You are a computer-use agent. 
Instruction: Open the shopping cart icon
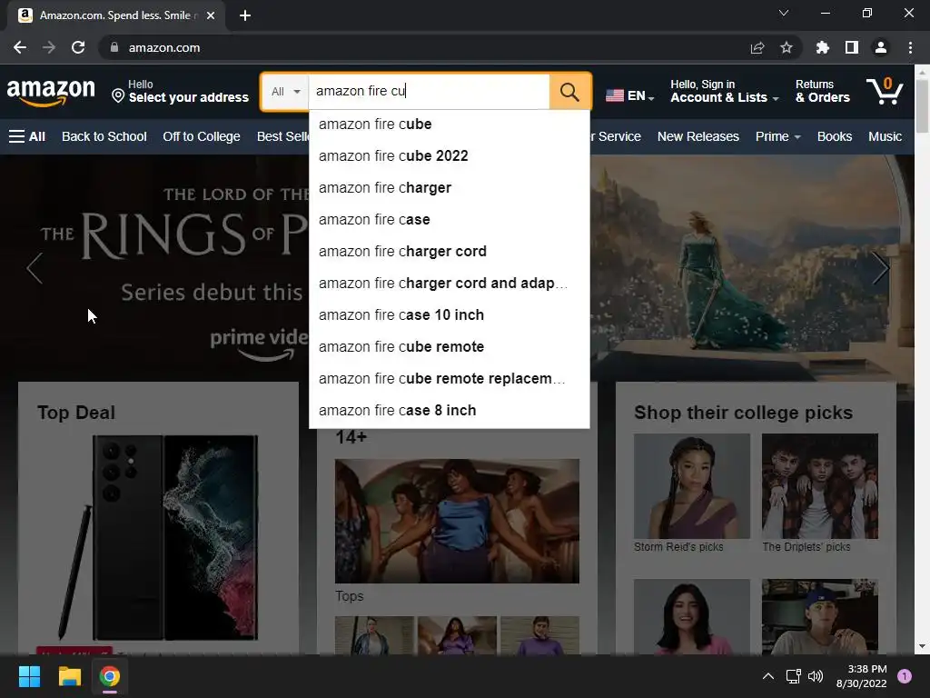tap(885, 92)
